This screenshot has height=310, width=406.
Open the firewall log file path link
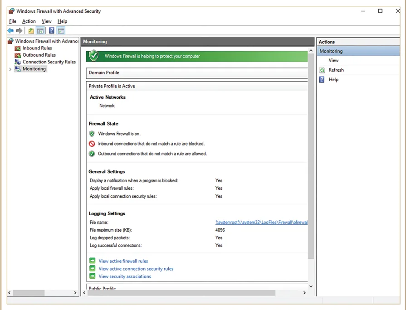[x=261, y=222]
